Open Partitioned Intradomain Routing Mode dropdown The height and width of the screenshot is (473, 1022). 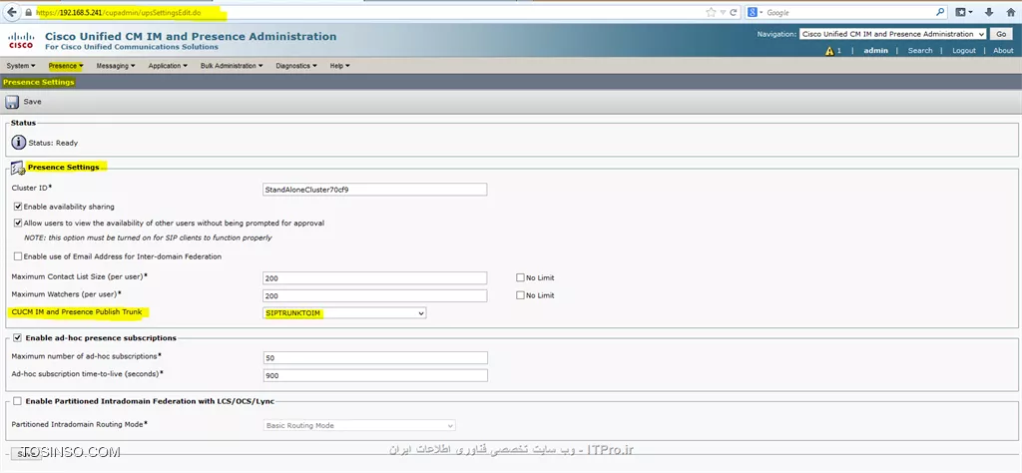click(359, 425)
